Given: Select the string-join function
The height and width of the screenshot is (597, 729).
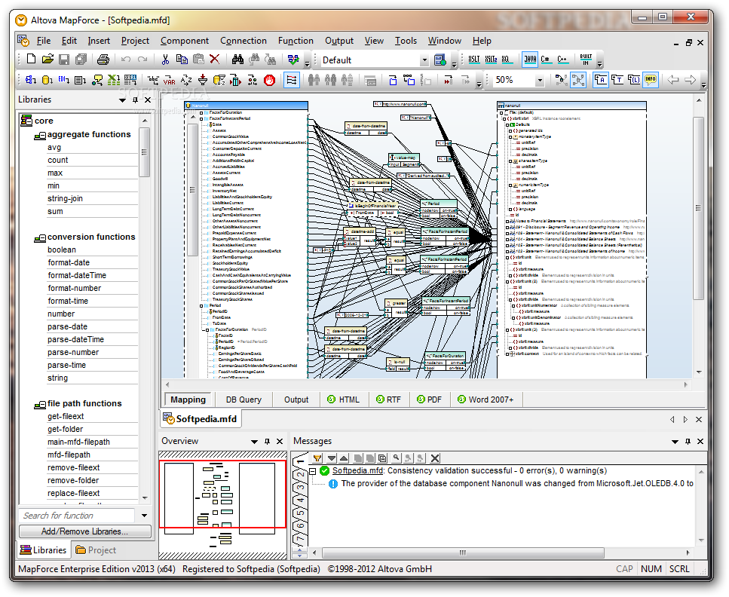Looking at the screenshot, I should [65, 198].
